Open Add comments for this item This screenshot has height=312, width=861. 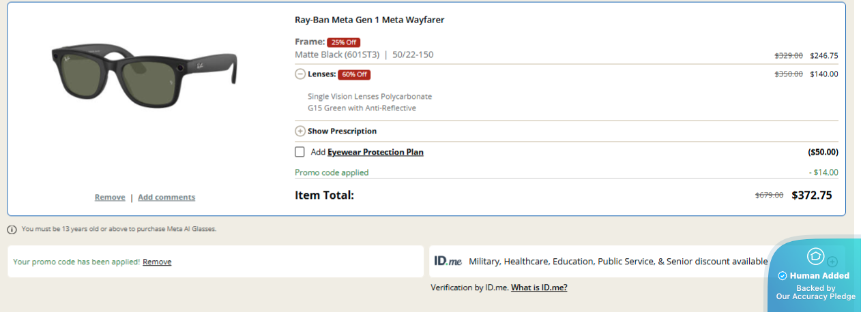pos(166,198)
